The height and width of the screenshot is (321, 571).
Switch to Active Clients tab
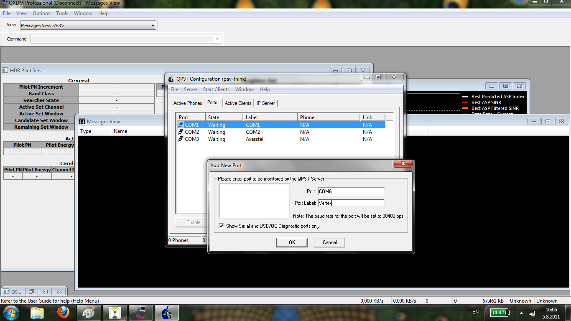click(238, 103)
